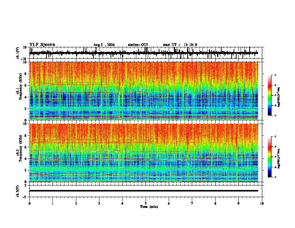The width and height of the screenshot is (295, 228).
Task: Click the ch.1(V) waveform axis label
Action: coord(18,53)
